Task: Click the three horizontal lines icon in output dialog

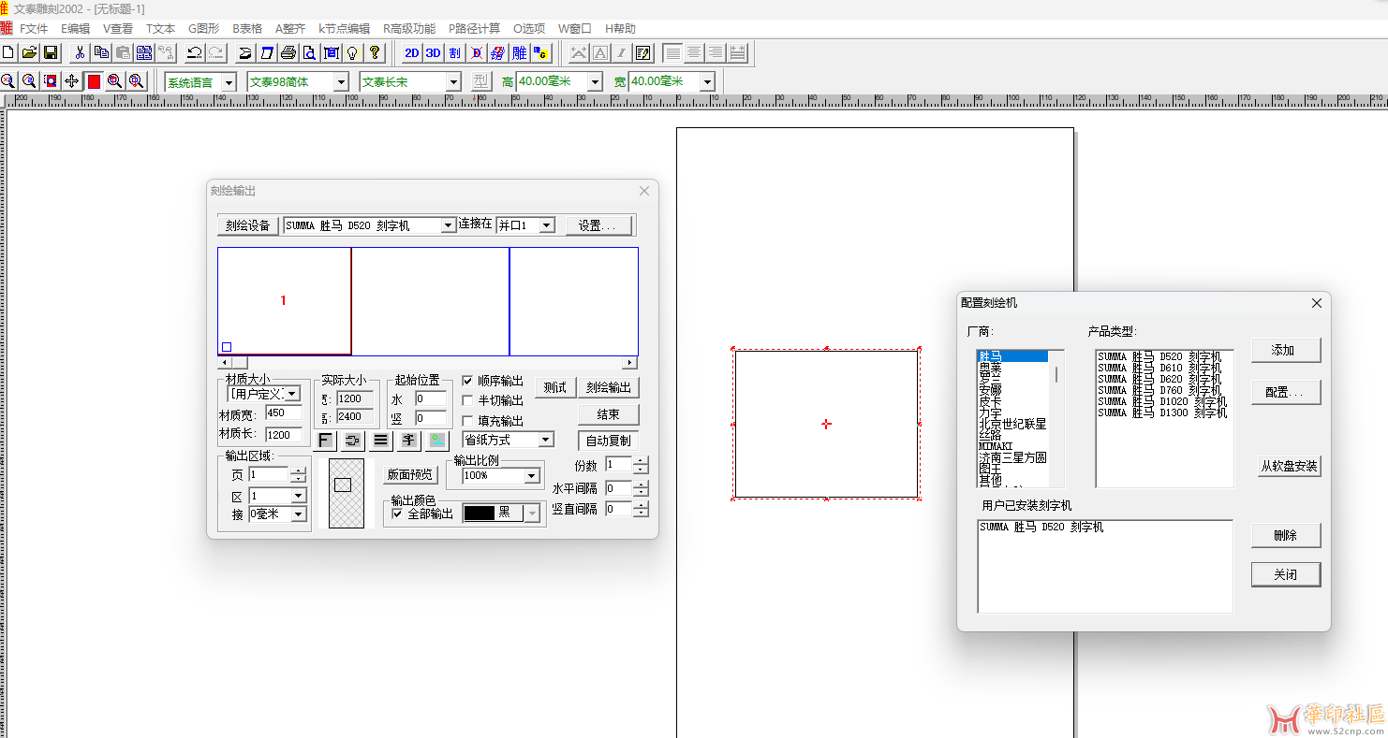Action: click(x=380, y=440)
